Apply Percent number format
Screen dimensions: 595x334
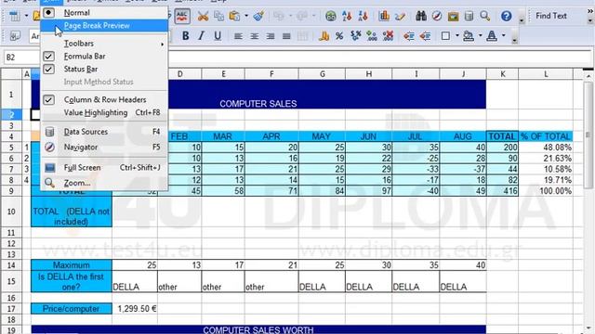click(x=339, y=36)
